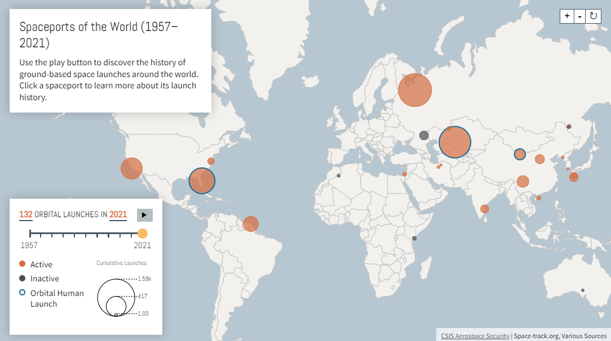
Task: Select the inactive gray spaceport near Caspian Sea
Action: coord(424,135)
